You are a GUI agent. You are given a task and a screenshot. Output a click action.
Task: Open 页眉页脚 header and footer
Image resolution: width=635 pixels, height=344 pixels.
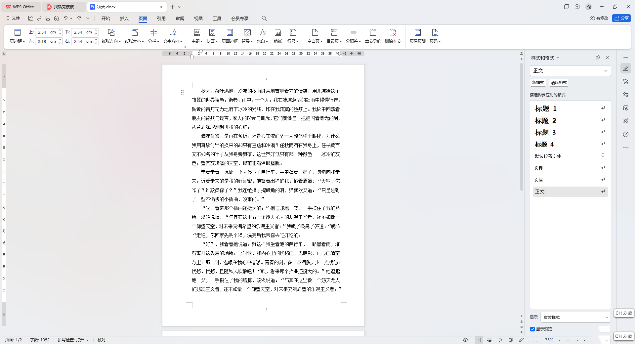tap(417, 36)
